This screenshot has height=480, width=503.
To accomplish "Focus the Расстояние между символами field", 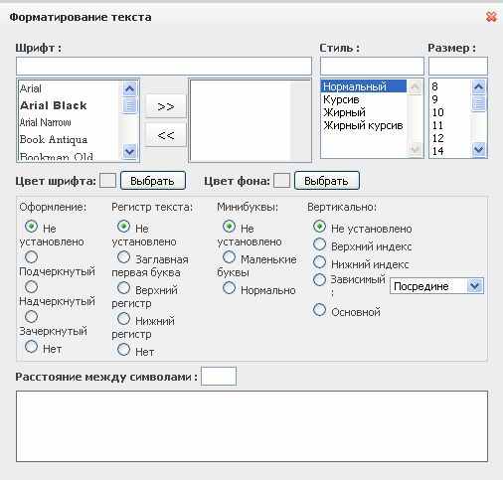I will [219, 376].
